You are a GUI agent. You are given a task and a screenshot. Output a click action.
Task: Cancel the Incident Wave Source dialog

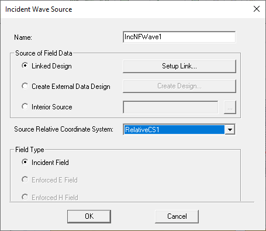(x=177, y=216)
